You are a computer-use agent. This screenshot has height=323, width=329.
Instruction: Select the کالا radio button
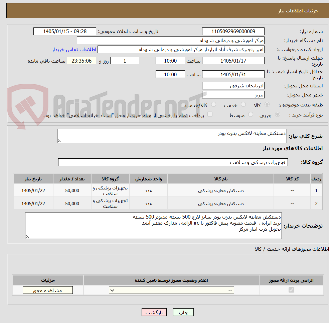[267, 104]
